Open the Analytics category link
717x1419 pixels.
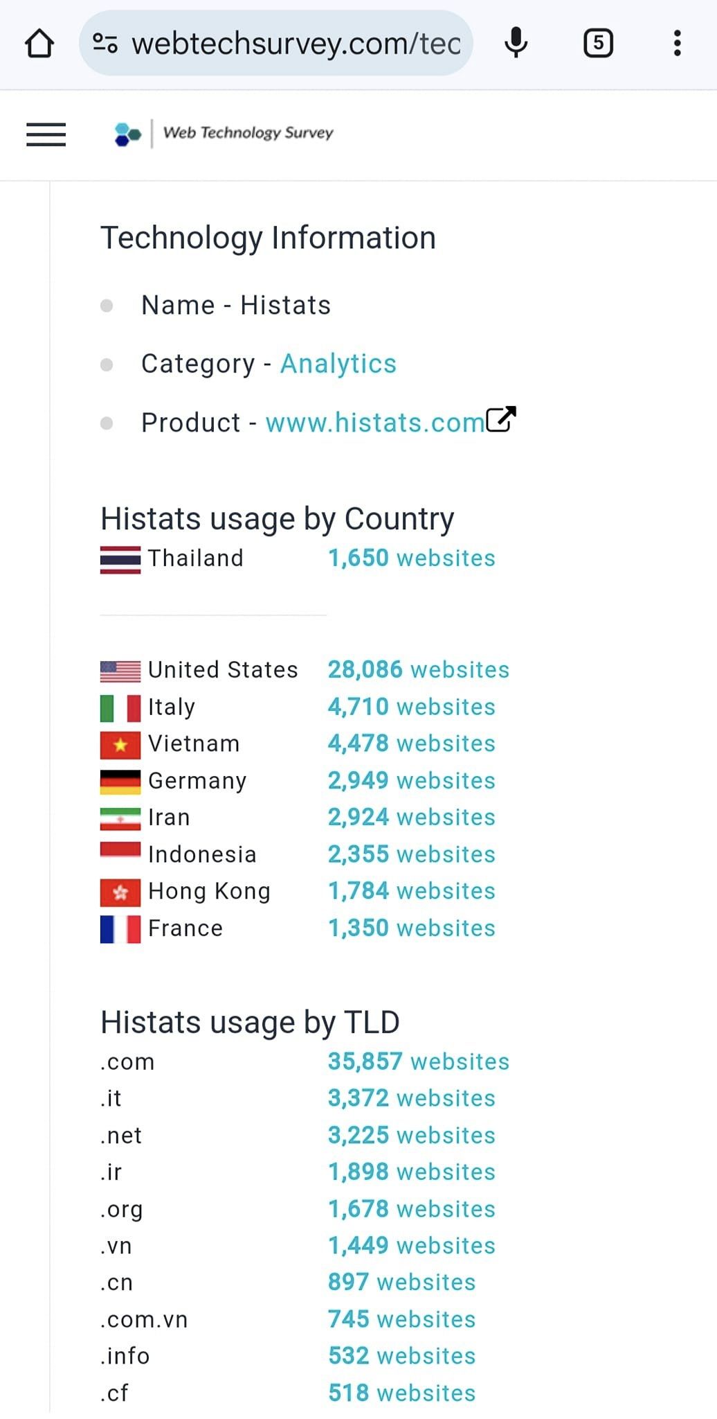tap(338, 364)
